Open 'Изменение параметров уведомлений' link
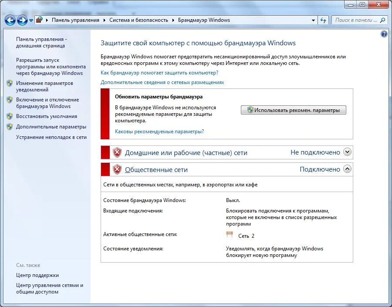Viewport: 392px width, 307px height. pos(44,86)
